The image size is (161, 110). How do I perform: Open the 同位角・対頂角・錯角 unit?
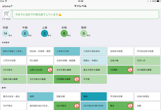tap(40, 51)
